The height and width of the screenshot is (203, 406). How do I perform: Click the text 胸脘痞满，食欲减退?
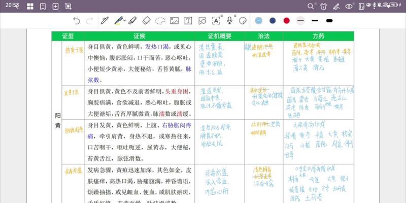113,103
